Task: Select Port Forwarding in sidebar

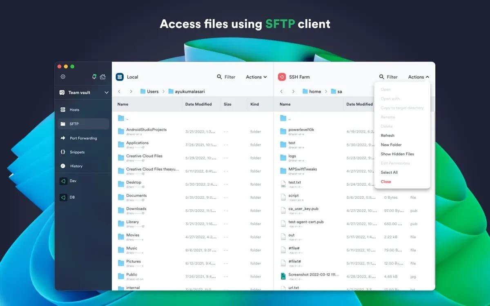Action: (83, 138)
